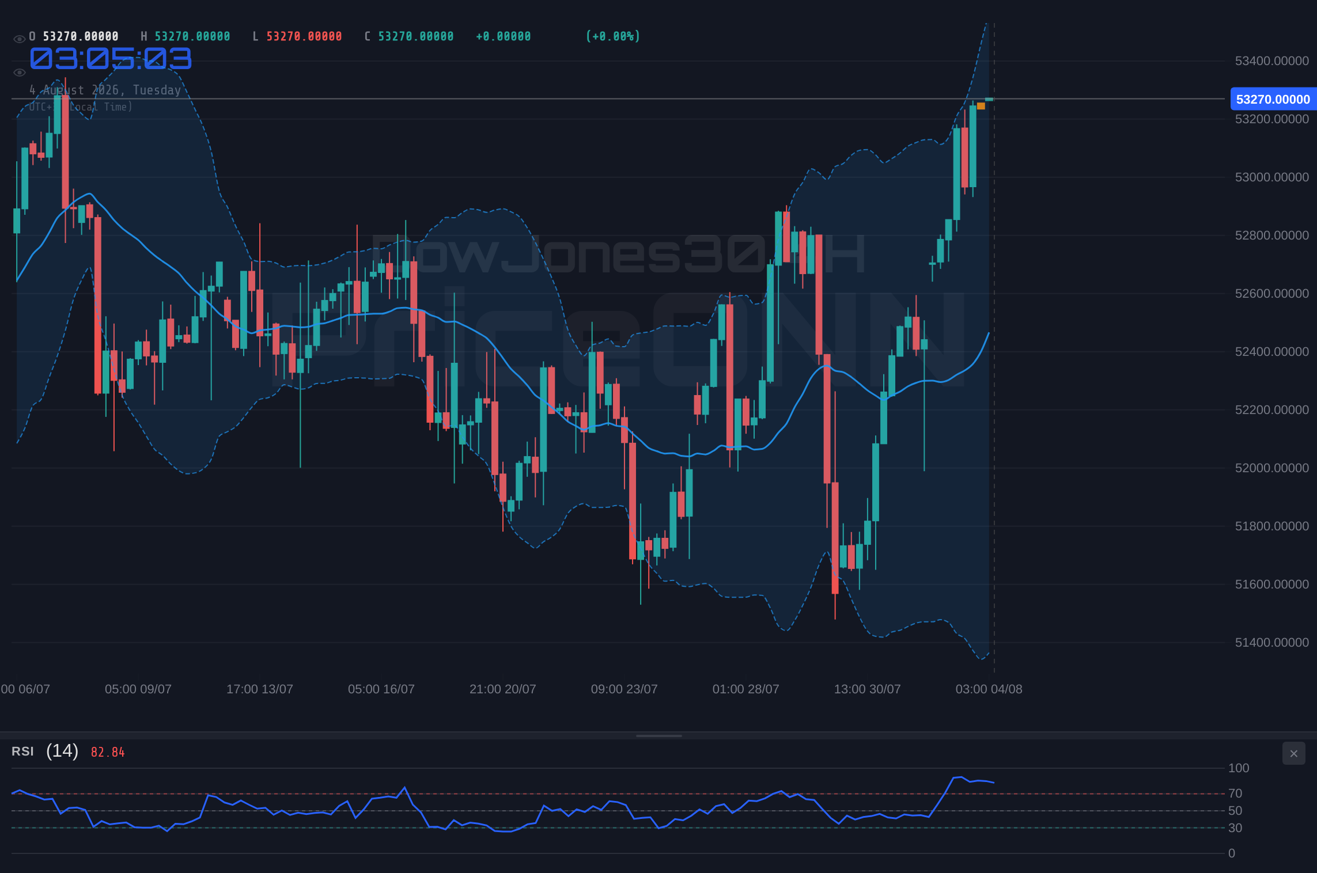This screenshot has width=1317, height=873.
Task: Toggle the eye icon beside the OHLC readout
Action: (x=19, y=39)
